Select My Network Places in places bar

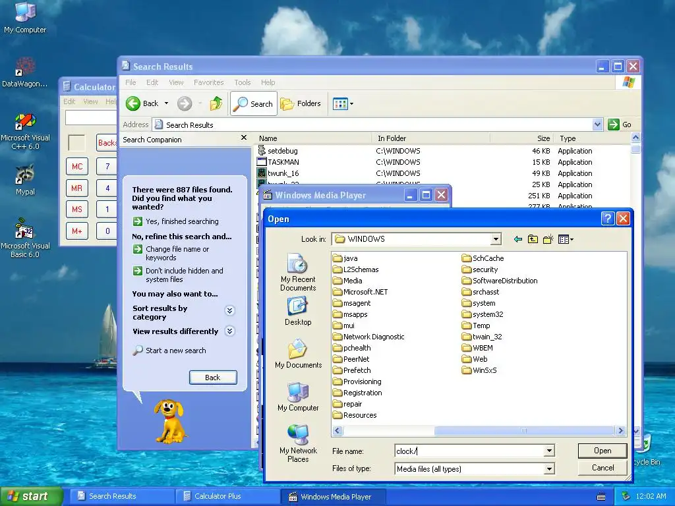tap(298, 443)
